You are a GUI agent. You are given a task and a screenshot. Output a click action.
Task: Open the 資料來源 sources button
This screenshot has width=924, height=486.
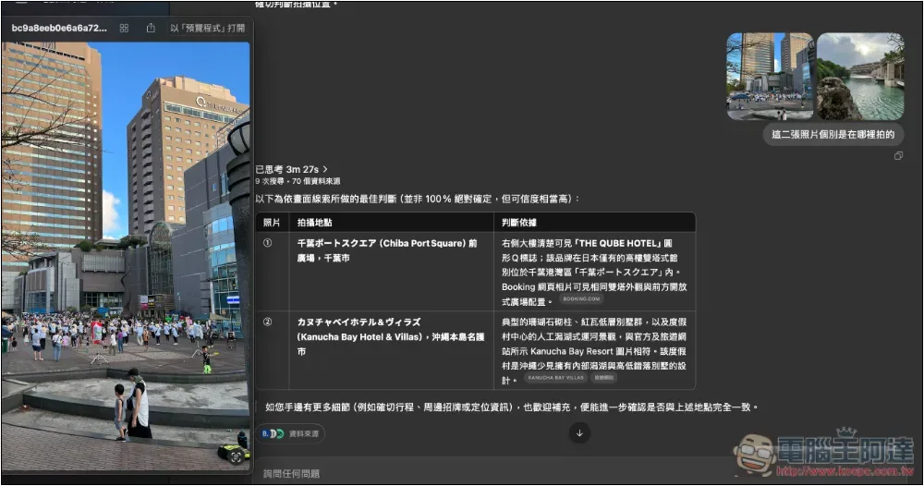(x=305, y=433)
